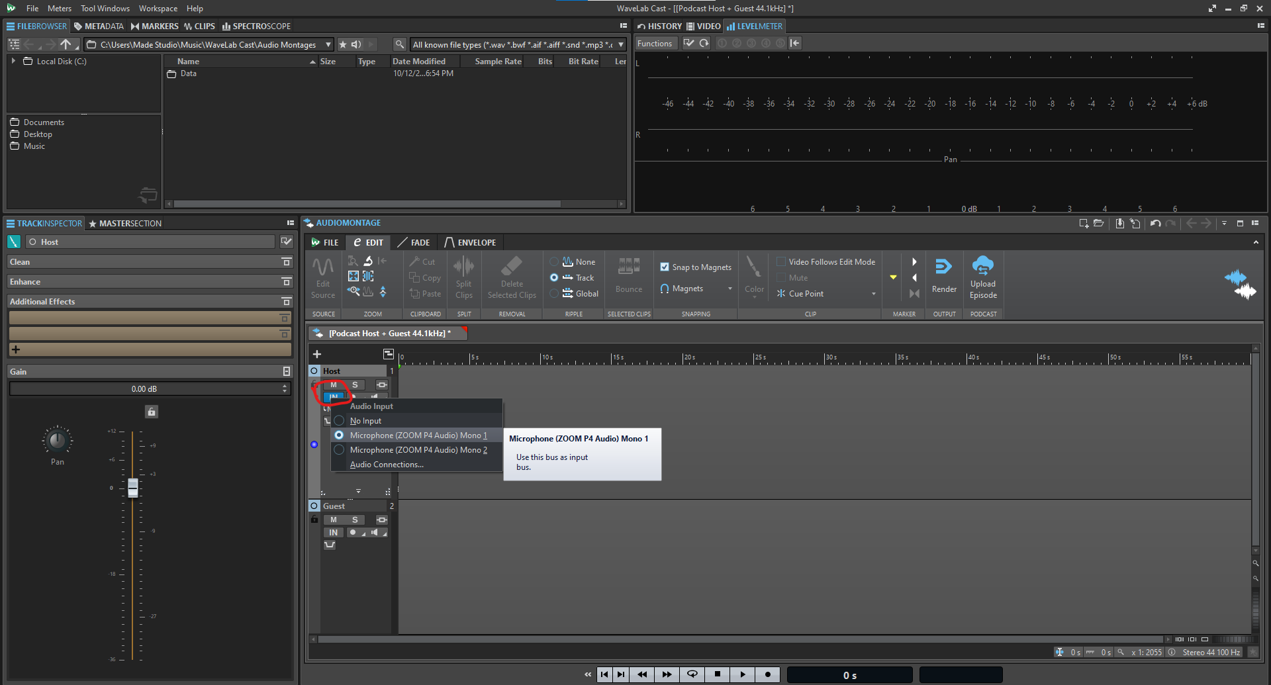Collapse the Gain section
This screenshot has width=1271, height=685.
coord(286,372)
